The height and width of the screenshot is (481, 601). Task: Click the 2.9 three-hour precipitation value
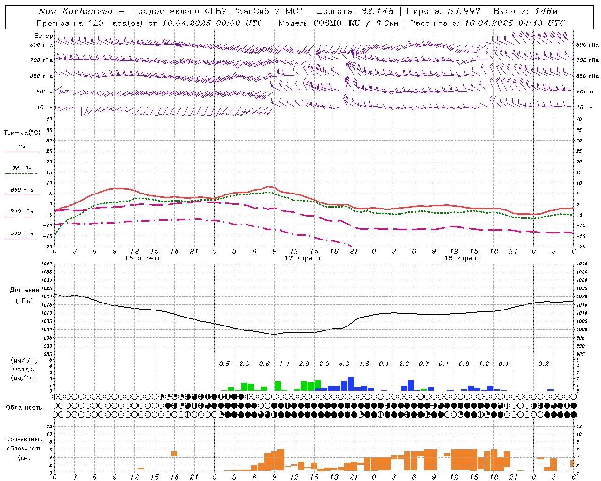pyautogui.click(x=304, y=364)
